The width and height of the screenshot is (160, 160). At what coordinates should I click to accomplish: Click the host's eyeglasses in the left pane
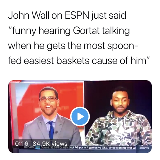coord(48,99)
